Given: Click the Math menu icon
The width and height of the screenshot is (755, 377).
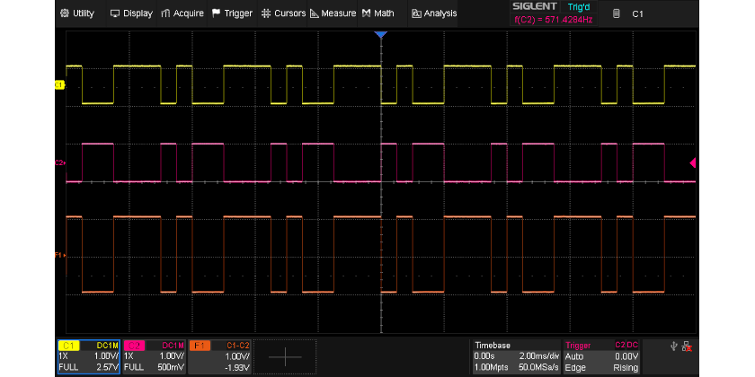Looking at the screenshot, I should point(368,13).
